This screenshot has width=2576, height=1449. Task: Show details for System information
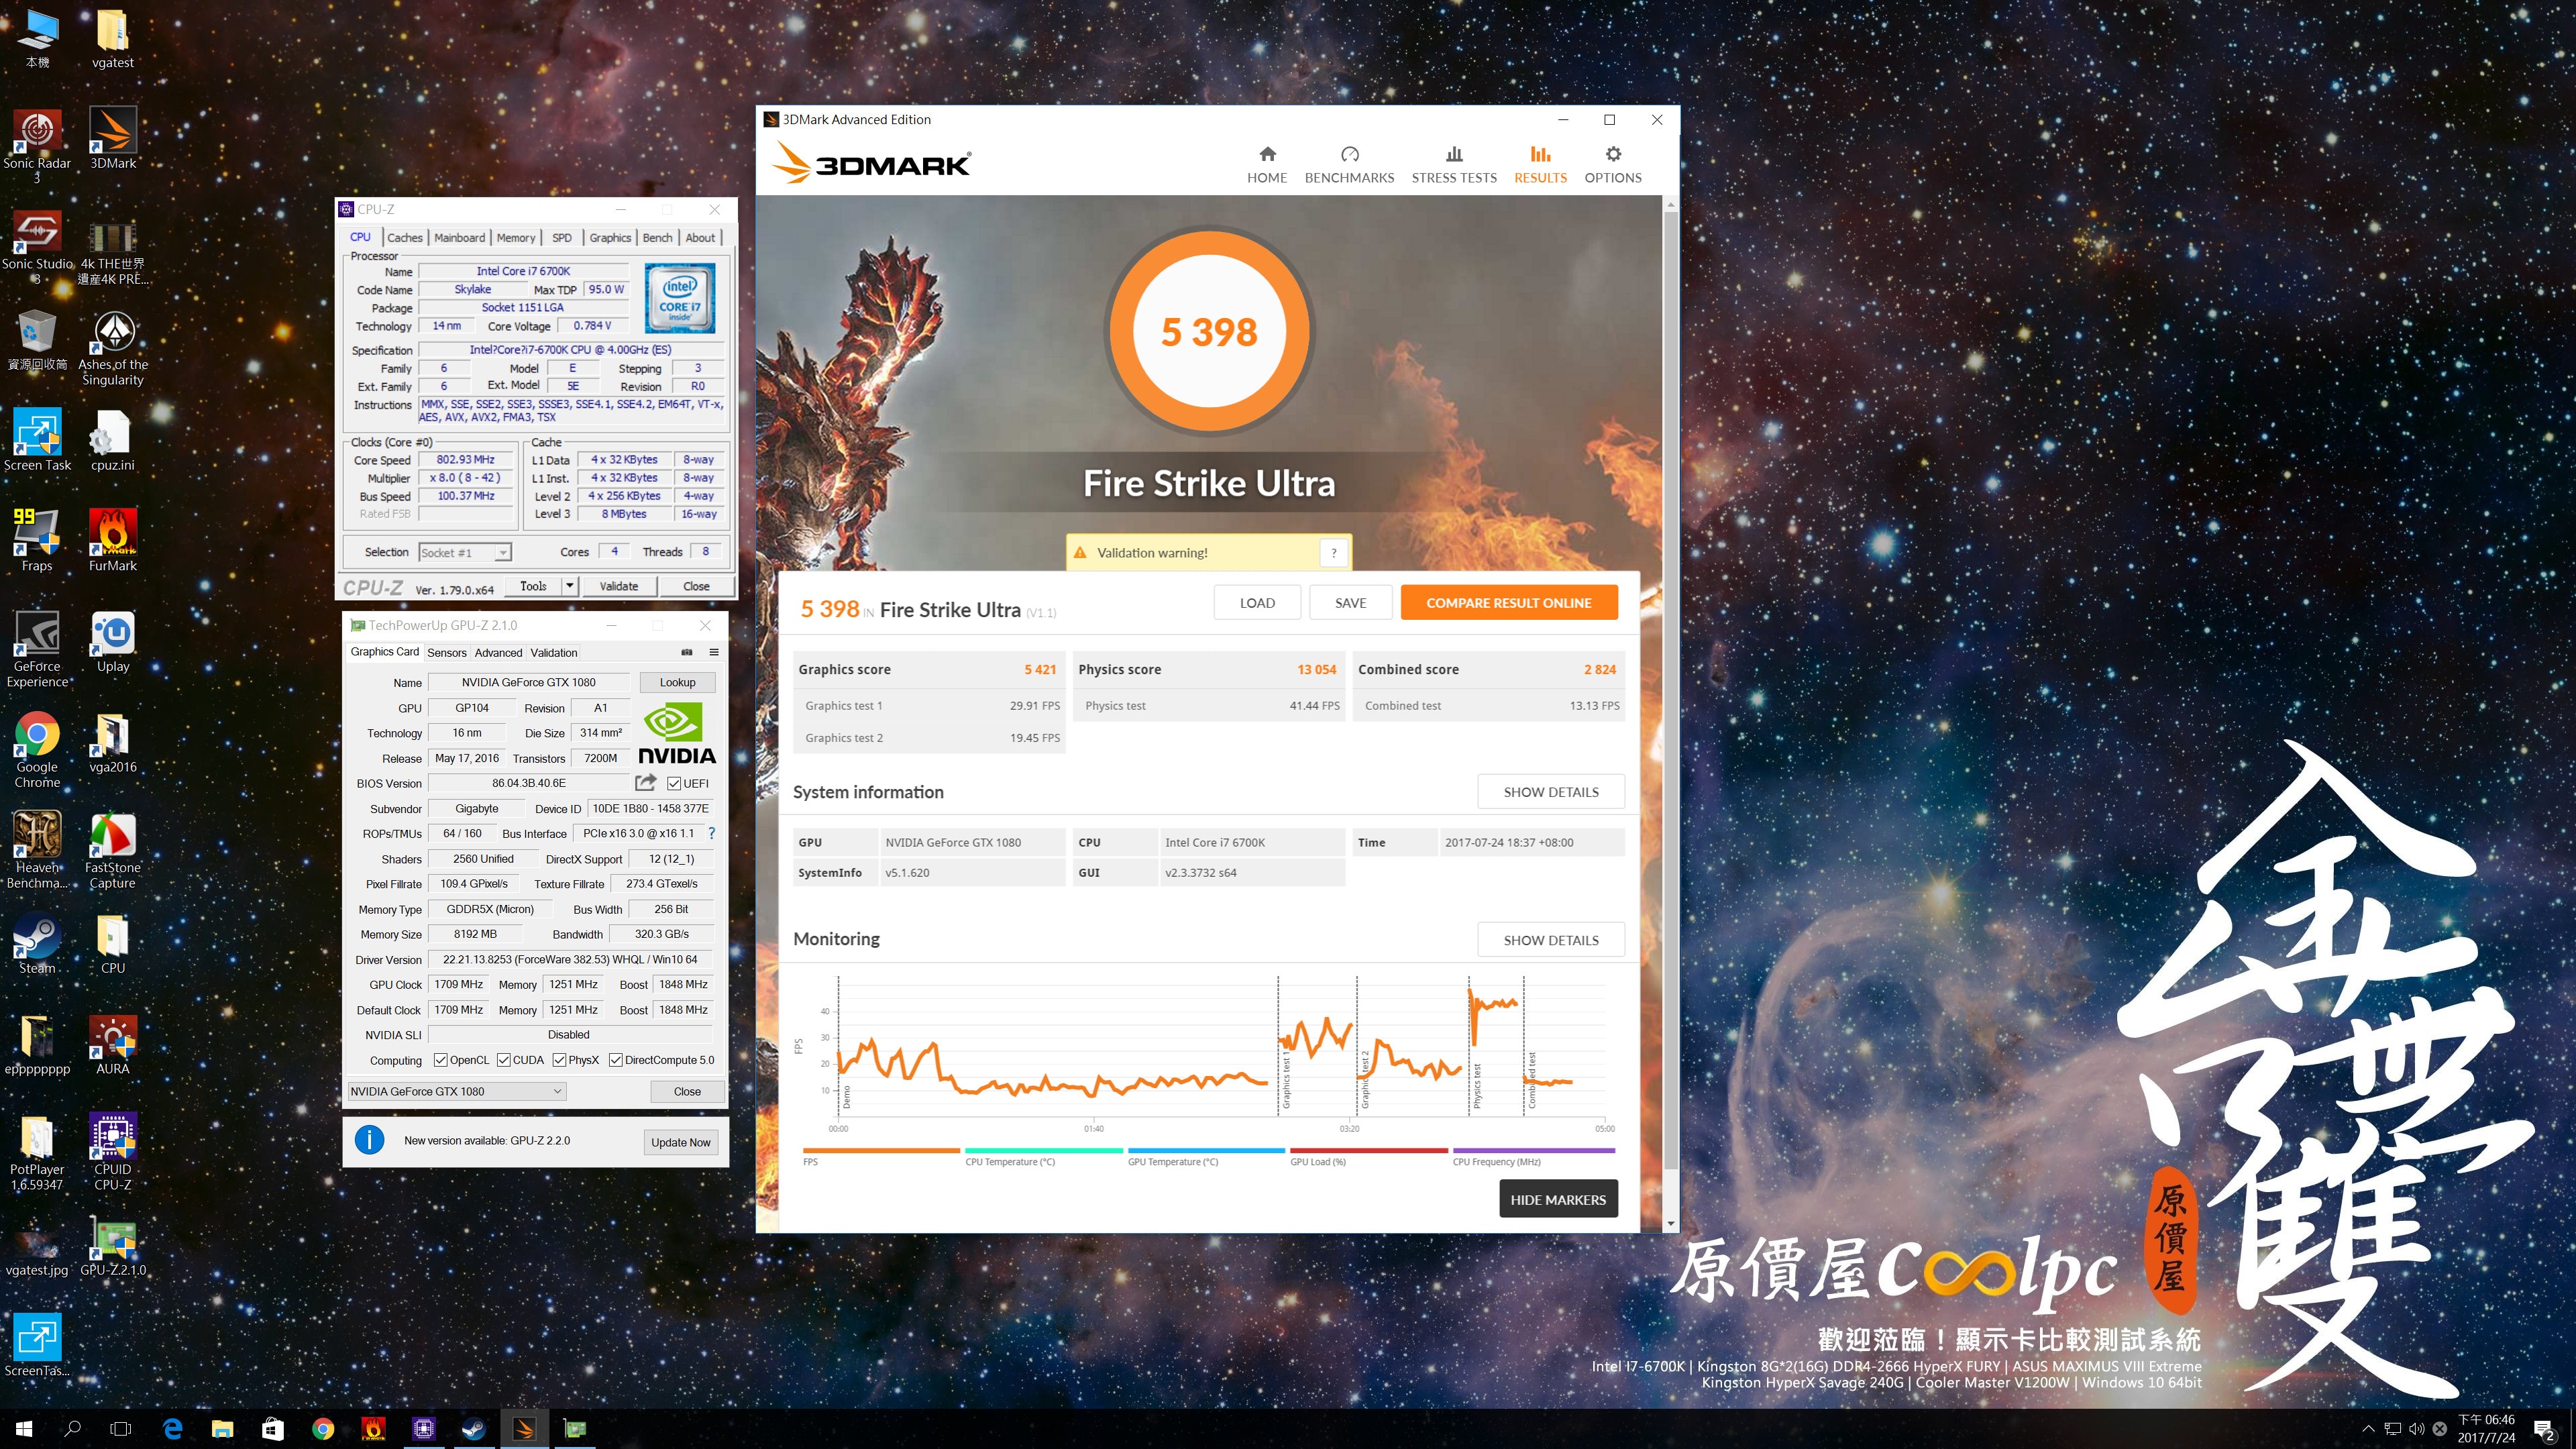tap(1551, 792)
